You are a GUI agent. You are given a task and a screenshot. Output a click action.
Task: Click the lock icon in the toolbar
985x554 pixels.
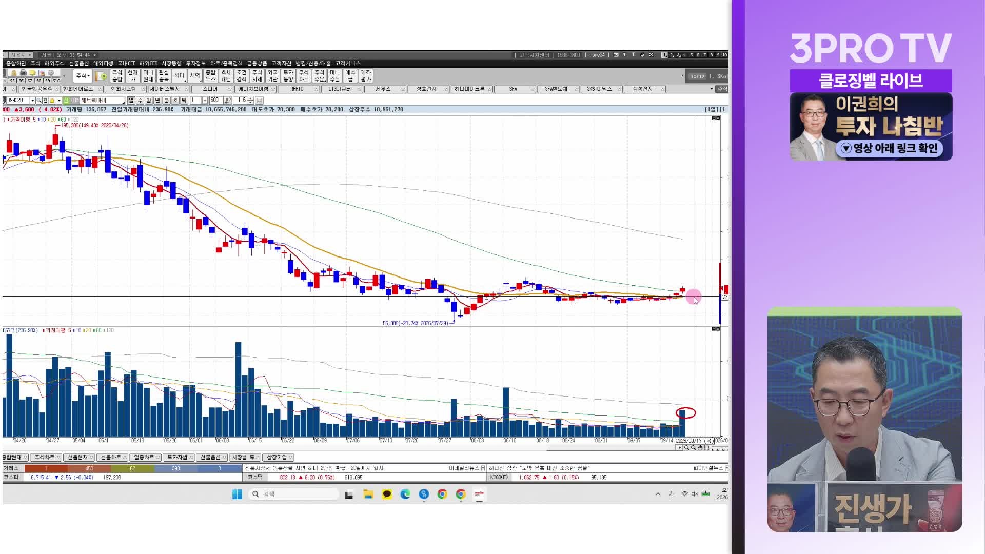(14, 73)
